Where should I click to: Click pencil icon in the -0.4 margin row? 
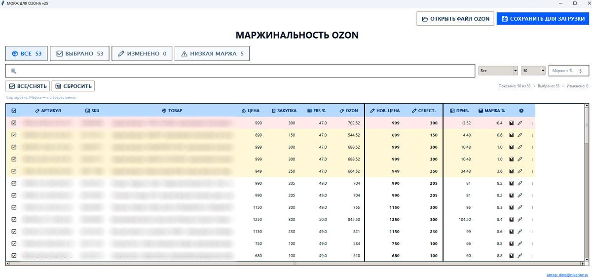coord(519,123)
